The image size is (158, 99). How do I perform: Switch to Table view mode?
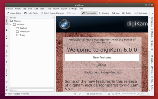click(x=127, y=13)
